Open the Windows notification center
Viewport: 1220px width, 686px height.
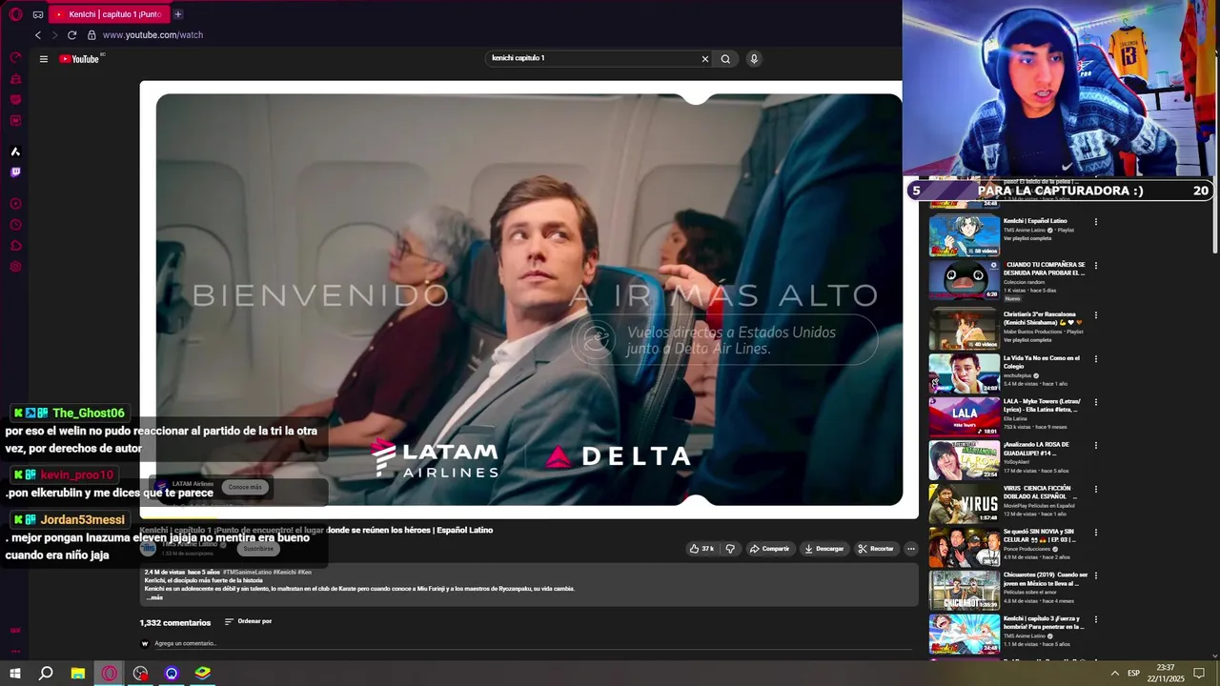click(1199, 674)
